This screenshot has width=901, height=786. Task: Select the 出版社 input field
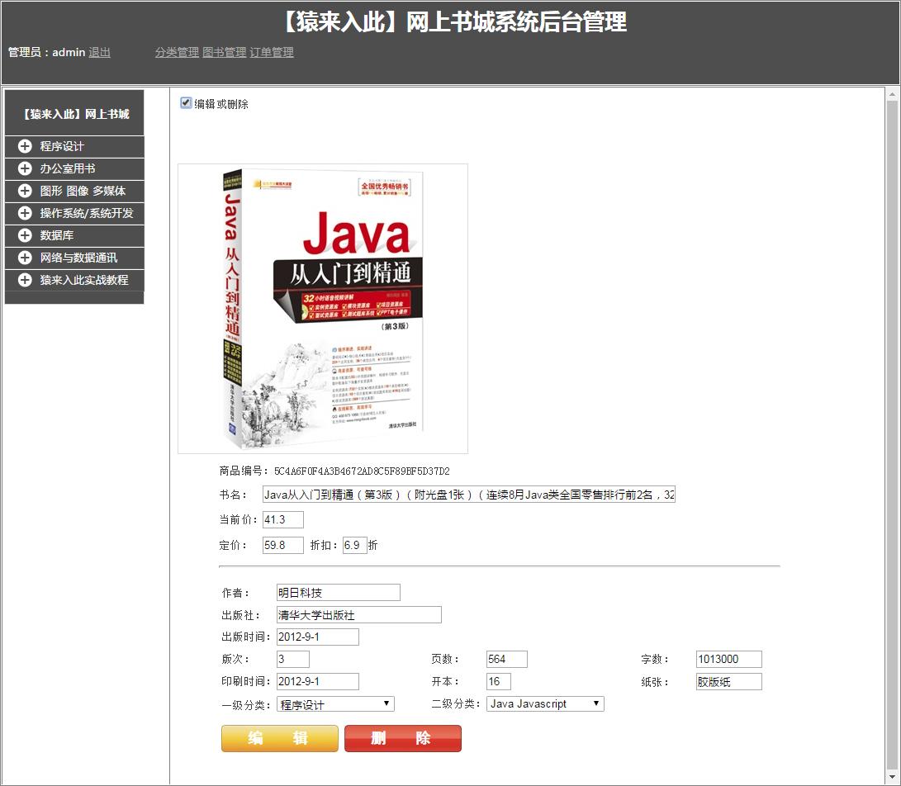pyautogui.click(x=358, y=614)
